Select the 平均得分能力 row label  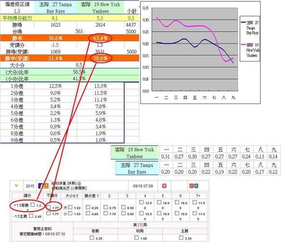(x=17, y=18)
